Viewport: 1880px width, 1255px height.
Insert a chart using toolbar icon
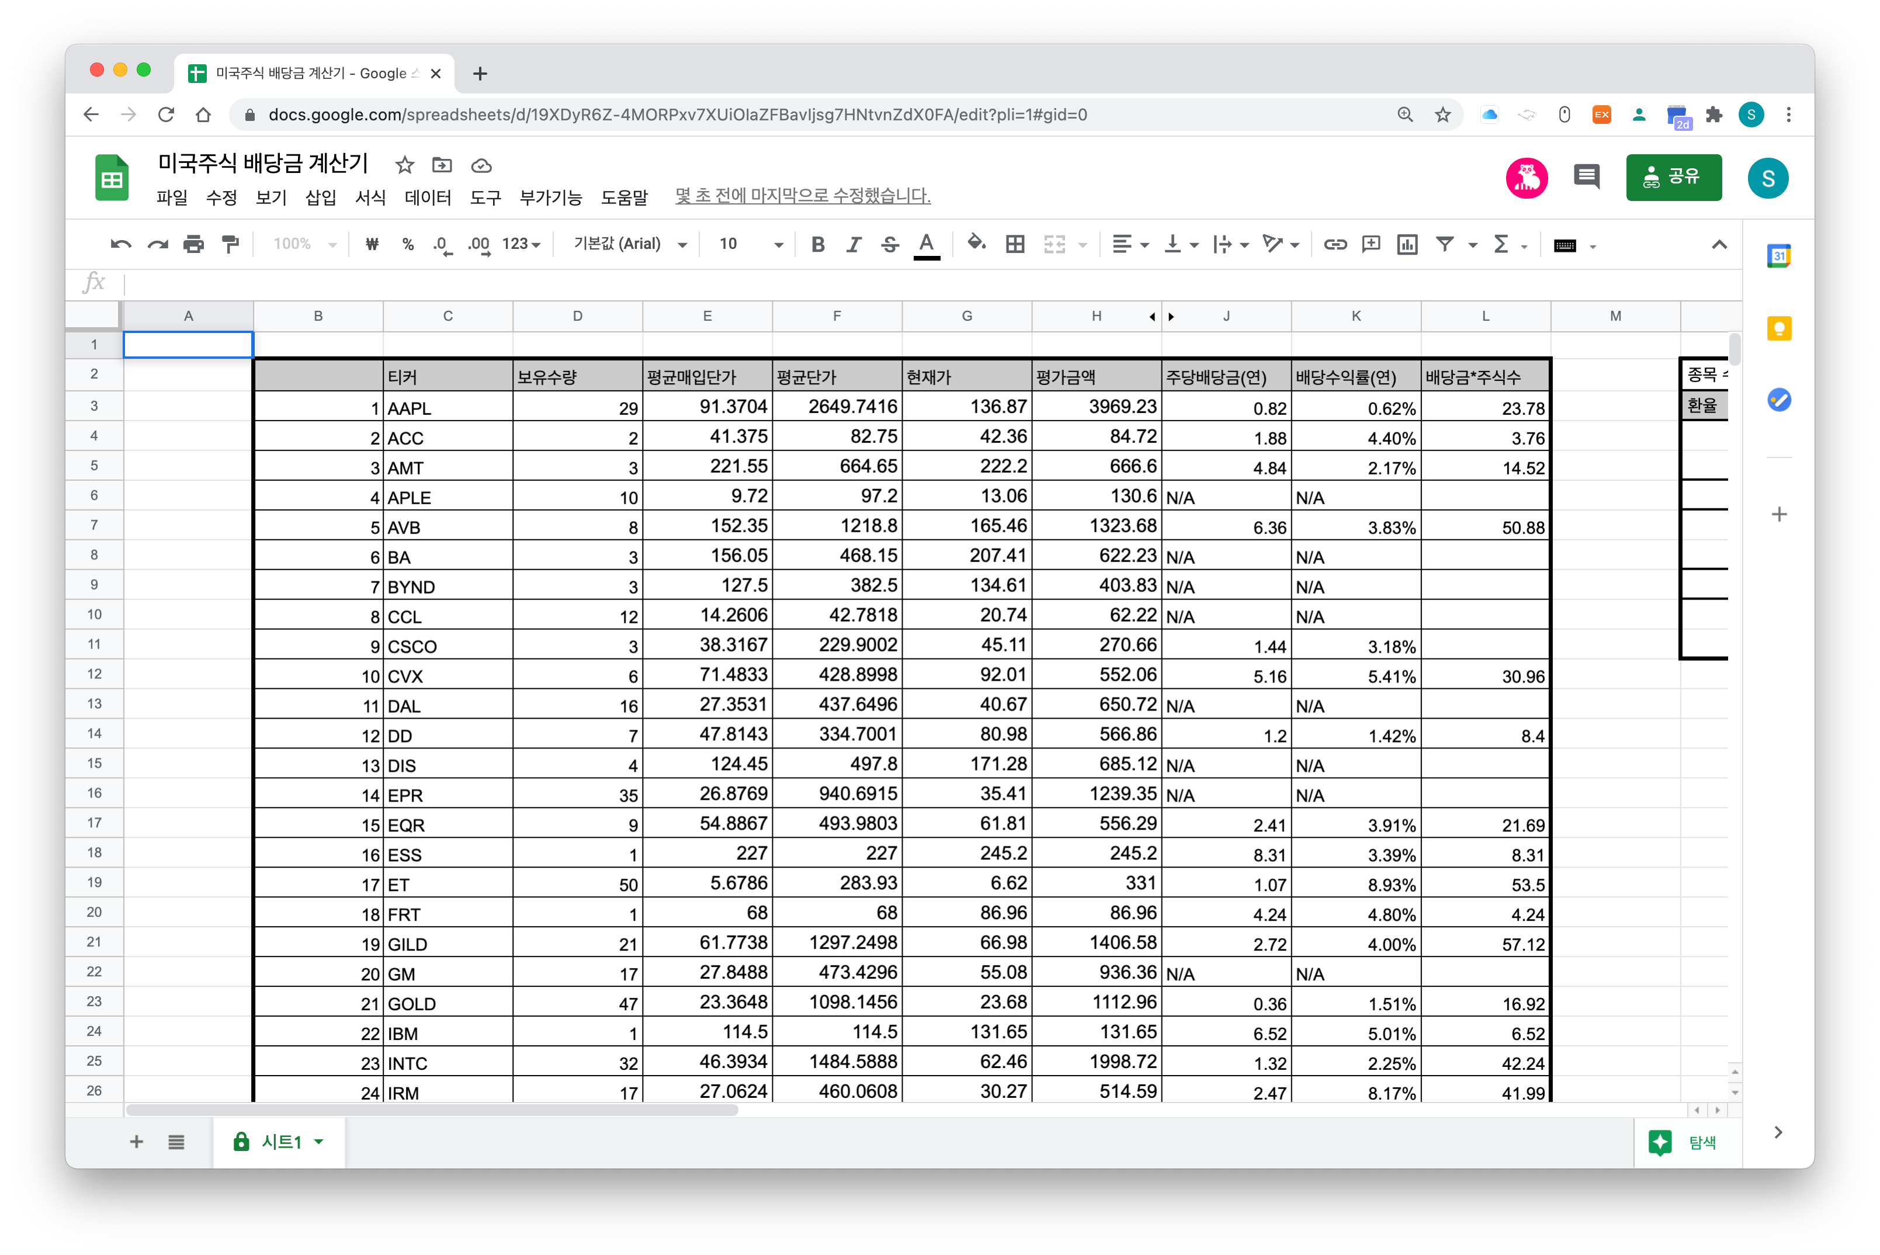pyautogui.click(x=1407, y=244)
